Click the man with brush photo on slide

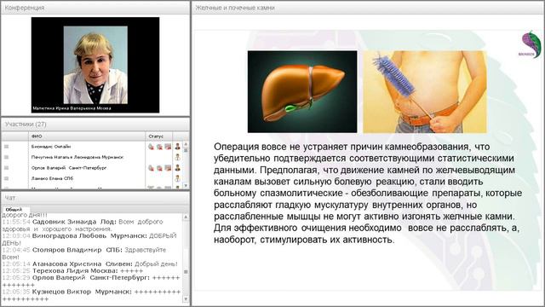click(x=425, y=92)
